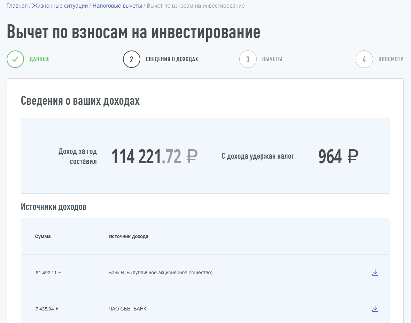The image size is (411, 323).
Task: Click the Сведения о ваших доходах heading
Action: pos(80,101)
